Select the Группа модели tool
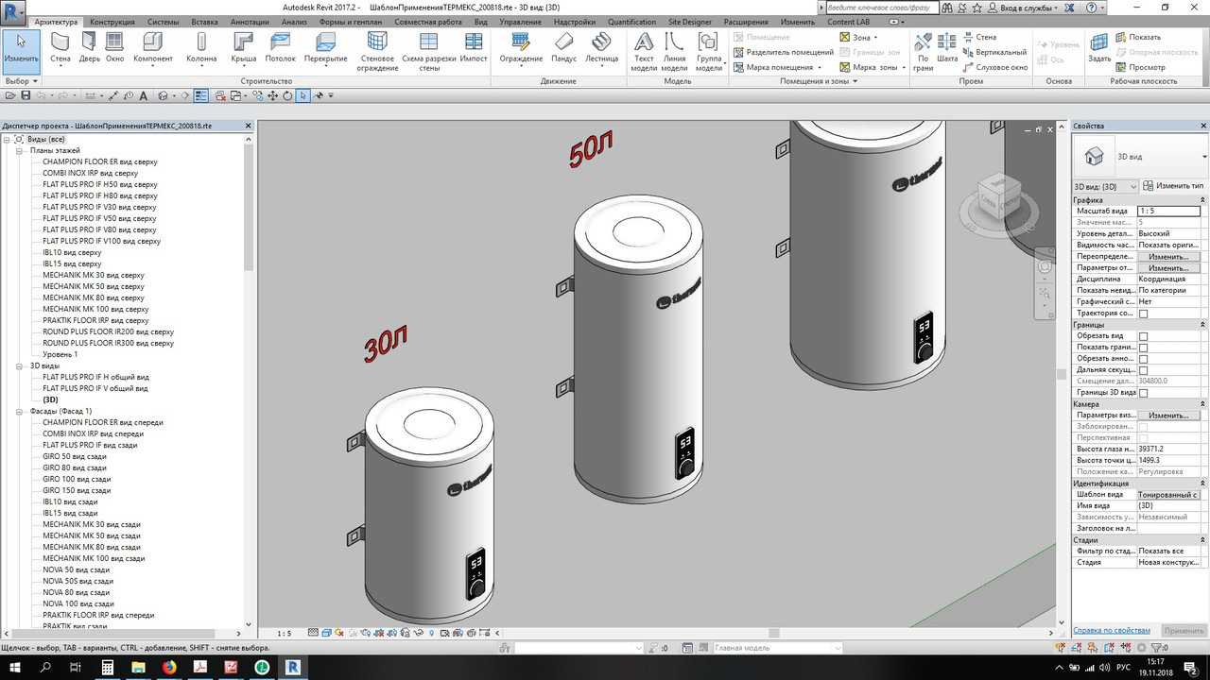Viewport: 1210px width, 680px height. (708, 53)
